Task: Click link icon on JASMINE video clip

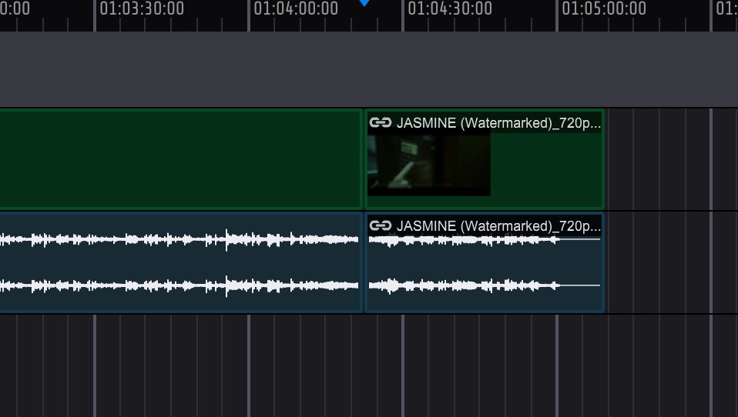Action: point(381,122)
